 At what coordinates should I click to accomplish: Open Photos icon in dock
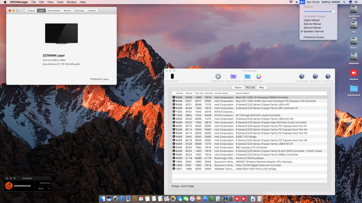click(173, 198)
